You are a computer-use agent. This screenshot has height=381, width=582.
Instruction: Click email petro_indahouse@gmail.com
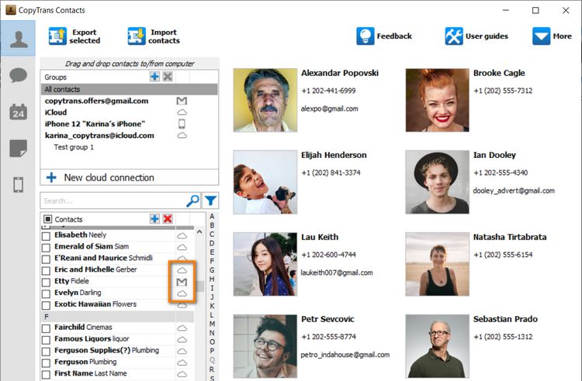point(345,355)
